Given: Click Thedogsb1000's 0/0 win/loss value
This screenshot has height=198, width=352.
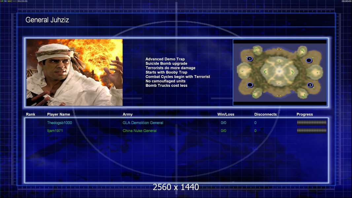Looking at the screenshot, I should (223, 123).
